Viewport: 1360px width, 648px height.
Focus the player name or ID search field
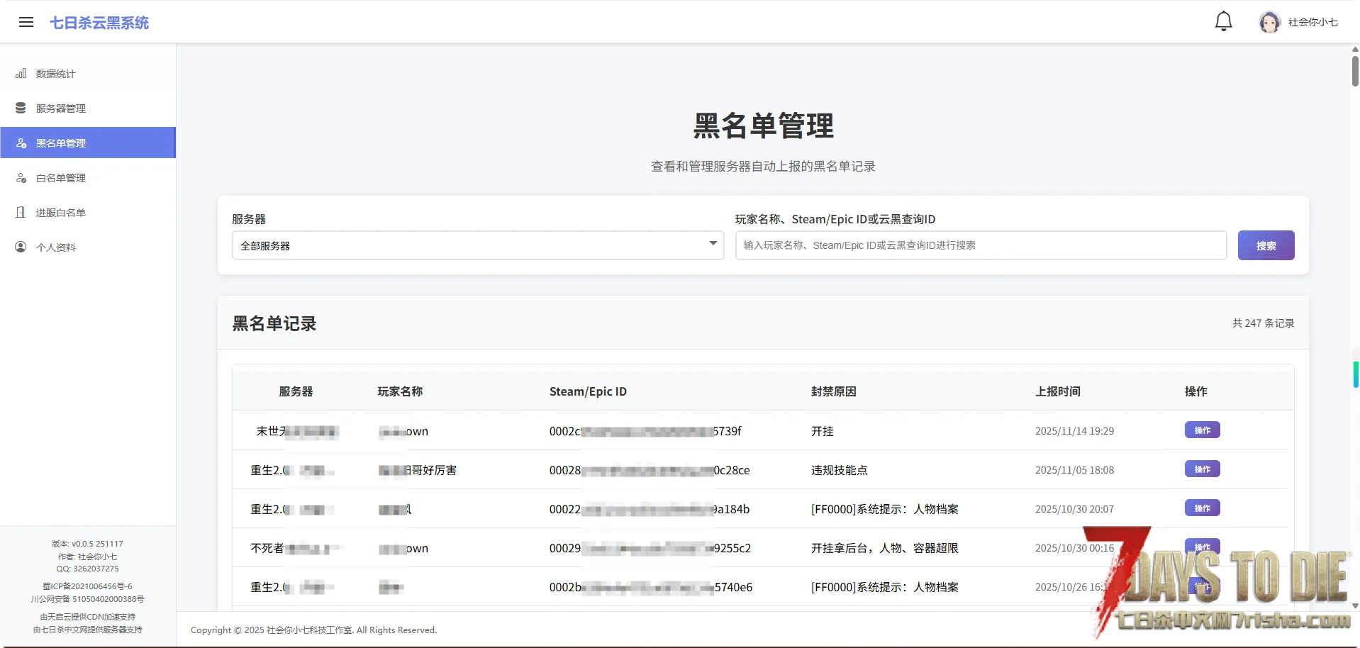click(x=981, y=245)
